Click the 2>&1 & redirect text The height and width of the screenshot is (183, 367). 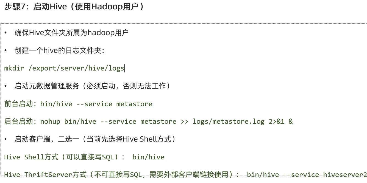pyautogui.click(x=281, y=121)
